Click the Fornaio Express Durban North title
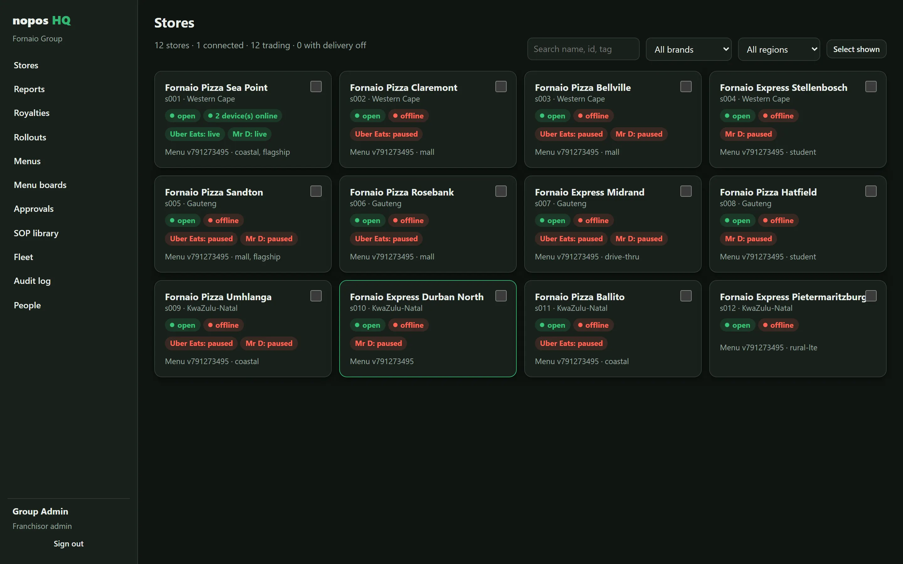 click(416, 297)
